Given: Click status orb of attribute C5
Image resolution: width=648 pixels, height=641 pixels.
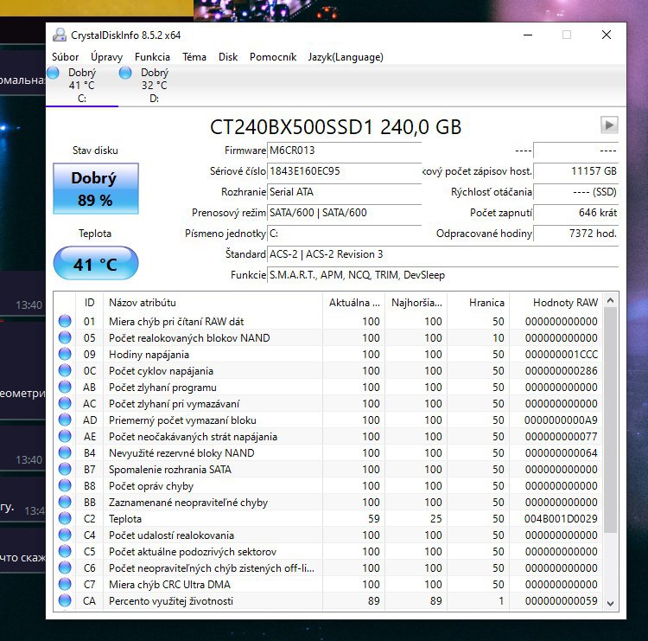Looking at the screenshot, I should pyautogui.click(x=65, y=551).
